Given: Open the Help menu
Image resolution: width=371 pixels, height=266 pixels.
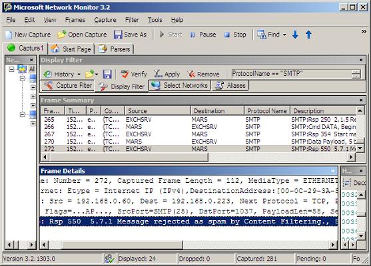Looking at the screenshot, I should [177, 20].
